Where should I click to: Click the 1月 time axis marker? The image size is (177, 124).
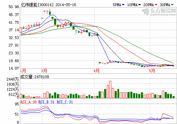coord(23,71)
